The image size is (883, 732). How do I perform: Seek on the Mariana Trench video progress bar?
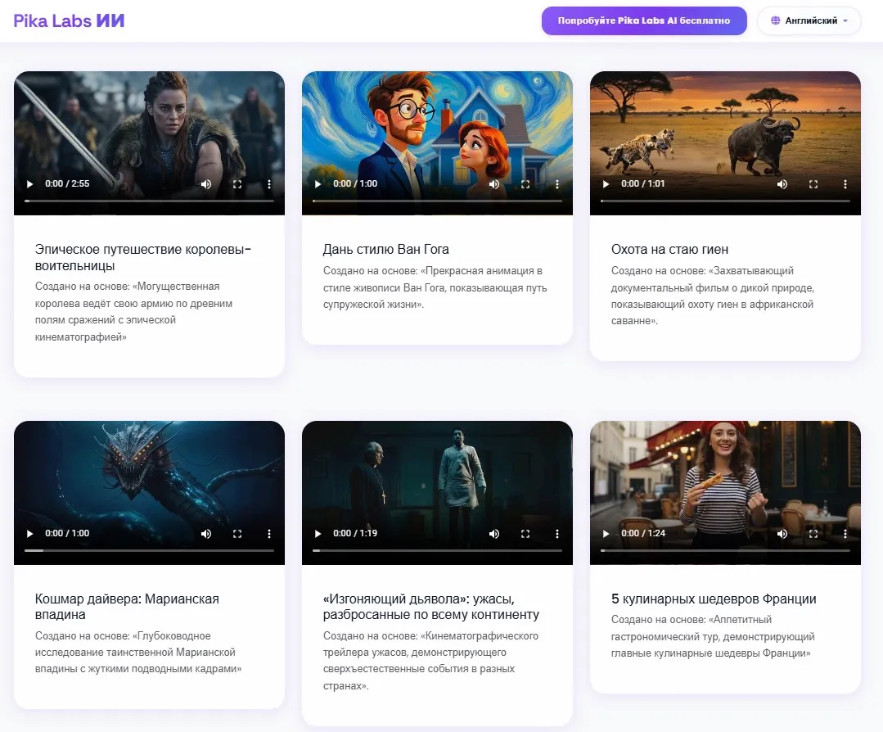(x=149, y=550)
